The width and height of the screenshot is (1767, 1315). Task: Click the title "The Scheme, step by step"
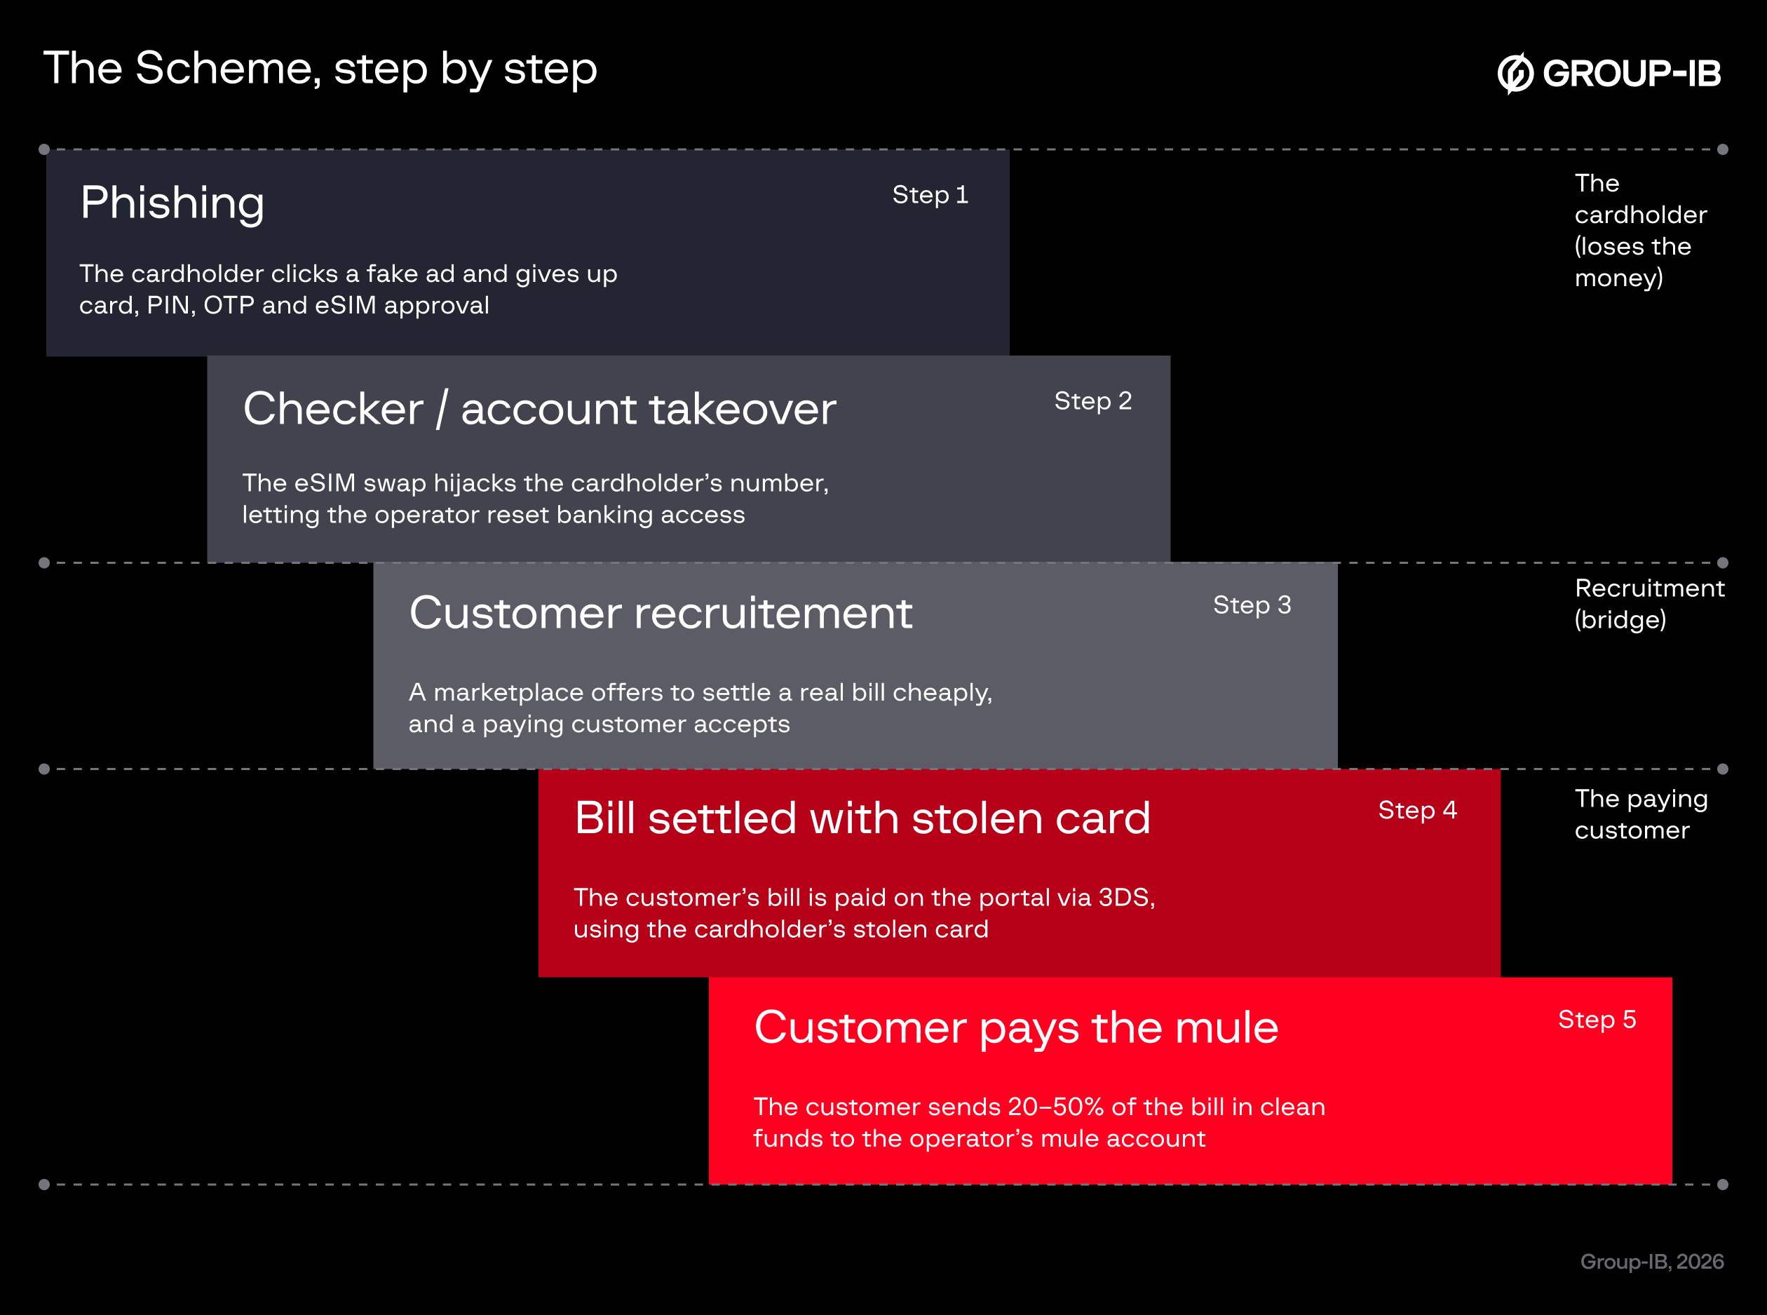[x=320, y=69]
